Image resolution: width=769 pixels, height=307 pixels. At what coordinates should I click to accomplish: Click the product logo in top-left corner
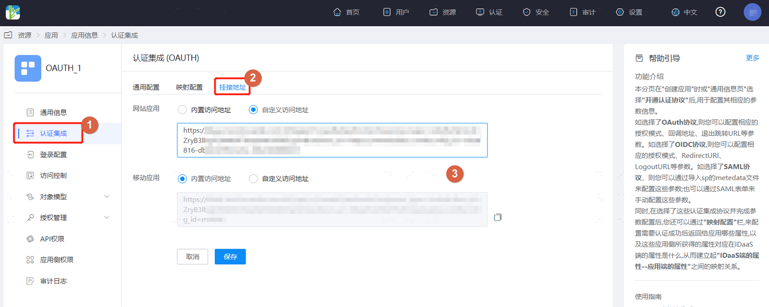(13, 12)
